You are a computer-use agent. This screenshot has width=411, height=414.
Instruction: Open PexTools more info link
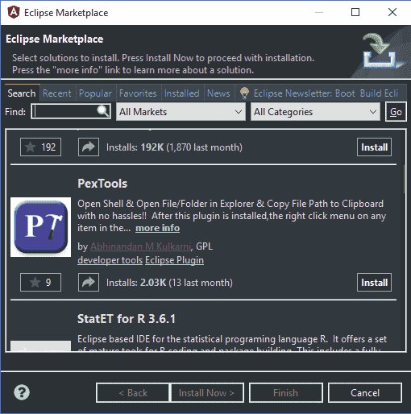pyautogui.click(x=158, y=228)
